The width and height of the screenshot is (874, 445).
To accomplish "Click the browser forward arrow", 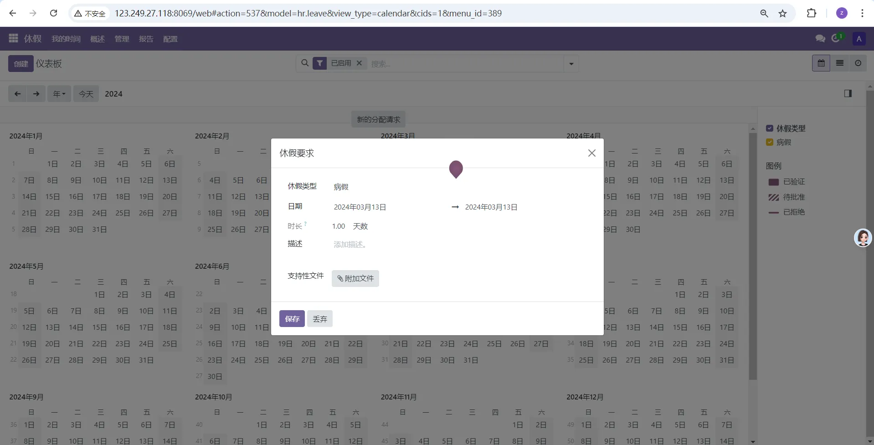I will tap(33, 13).
